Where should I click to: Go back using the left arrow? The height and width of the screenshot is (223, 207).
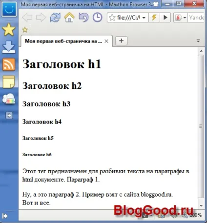click(x=27, y=17)
